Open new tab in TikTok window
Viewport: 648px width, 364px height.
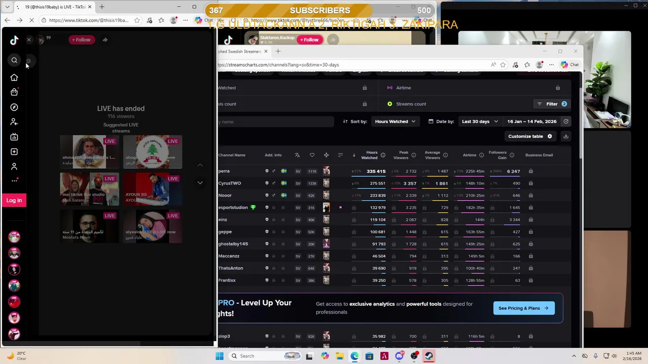(x=102, y=7)
